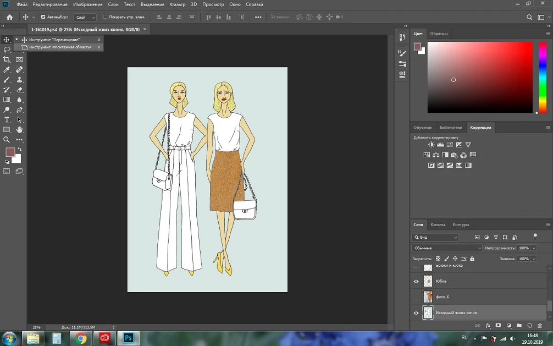The height and width of the screenshot is (346, 553).
Task: Click the trash icon to delete layer
Action: [x=539, y=326]
